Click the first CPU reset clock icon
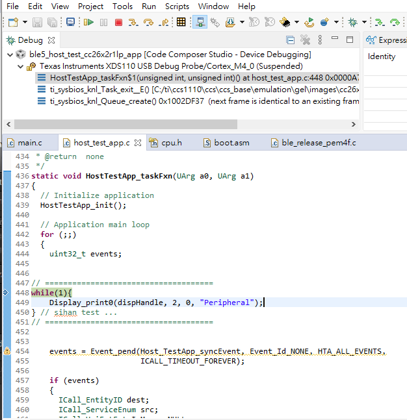This screenshot has height=420, width=407. [x=254, y=22]
